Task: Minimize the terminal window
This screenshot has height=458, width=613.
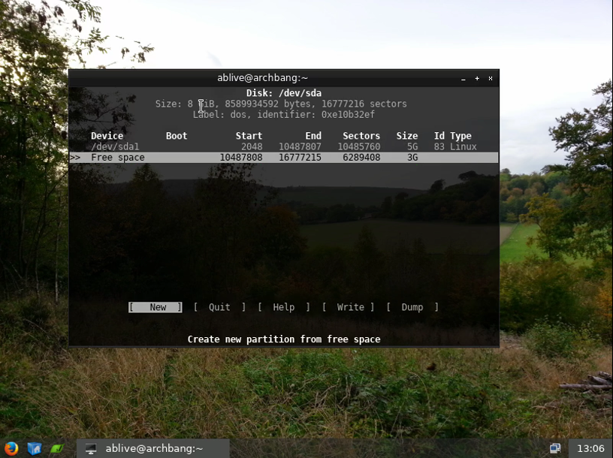Action: coord(464,78)
